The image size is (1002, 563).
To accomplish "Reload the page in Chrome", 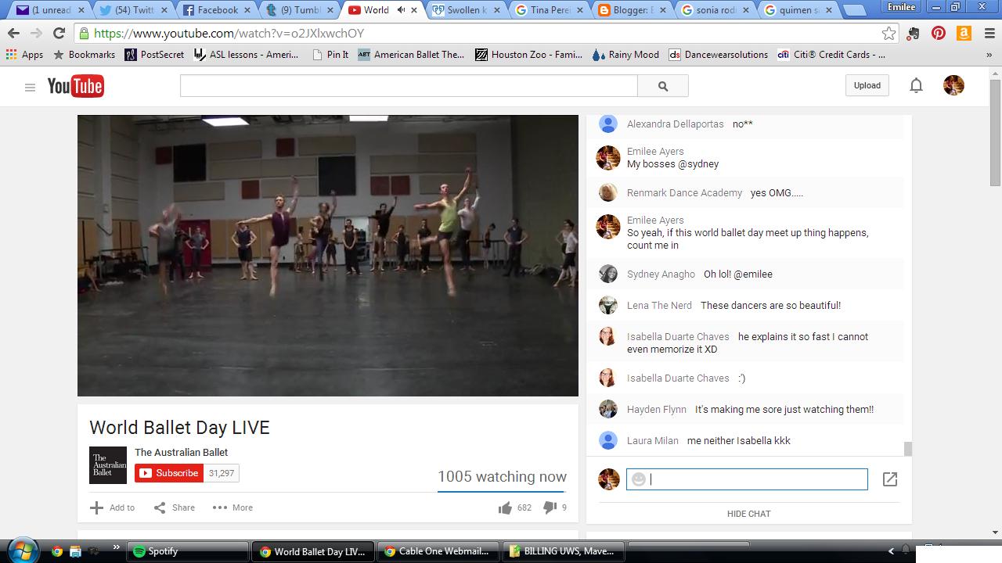I will coord(59,34).
